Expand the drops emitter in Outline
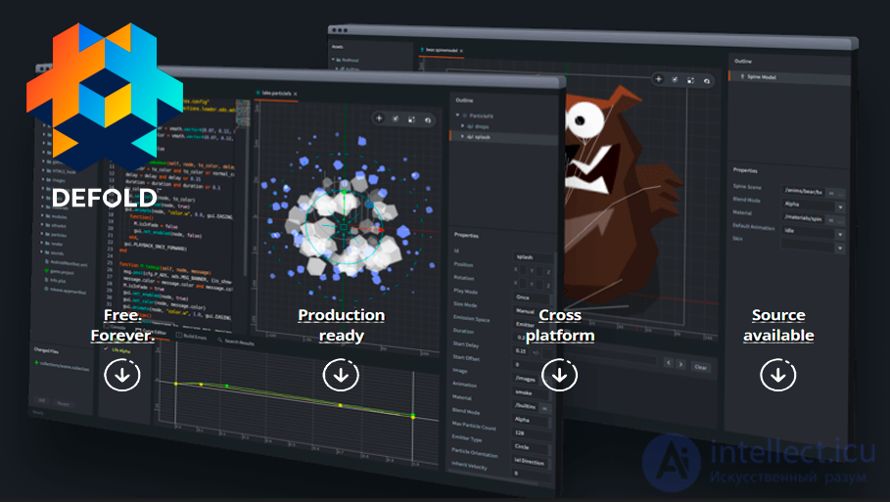This screenshot has height=502, width=890. pos(462,126)
